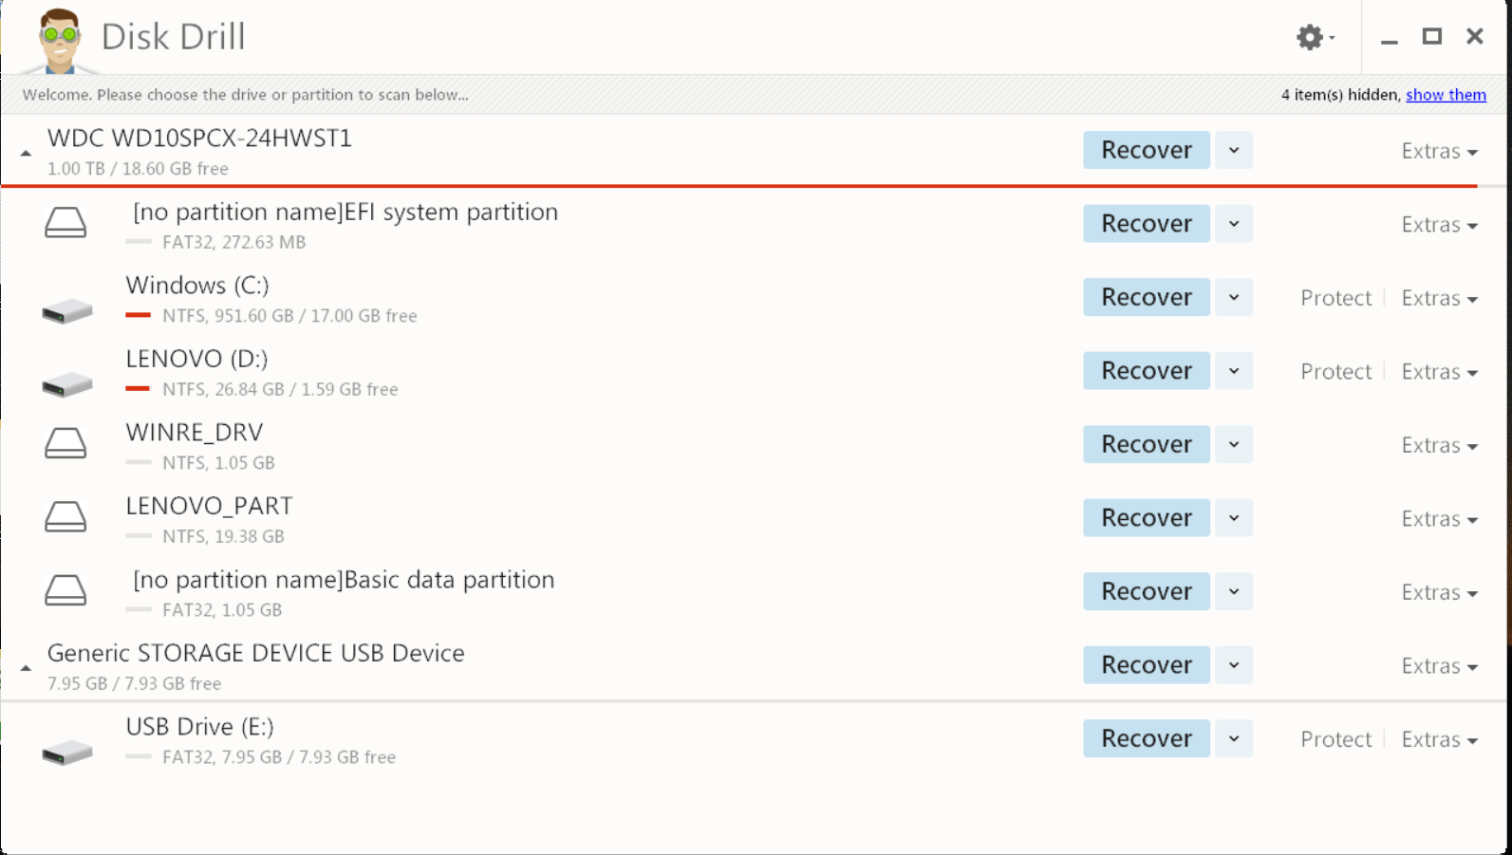The width and height of the screenshot is (1512, 855).
Task: Click the LENOVO_PART partition icon
Action: [65, 517]
